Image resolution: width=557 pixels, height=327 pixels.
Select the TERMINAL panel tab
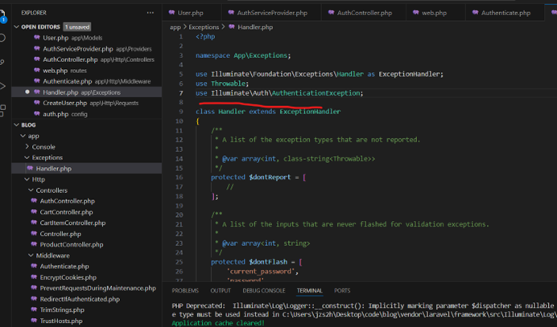click(309, 291)
